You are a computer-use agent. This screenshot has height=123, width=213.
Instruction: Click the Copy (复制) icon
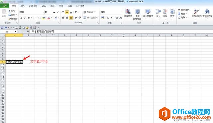9,15
